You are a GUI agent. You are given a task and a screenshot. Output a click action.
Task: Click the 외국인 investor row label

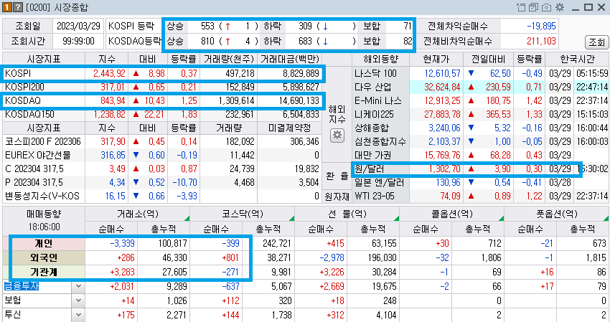pos(44,258)
